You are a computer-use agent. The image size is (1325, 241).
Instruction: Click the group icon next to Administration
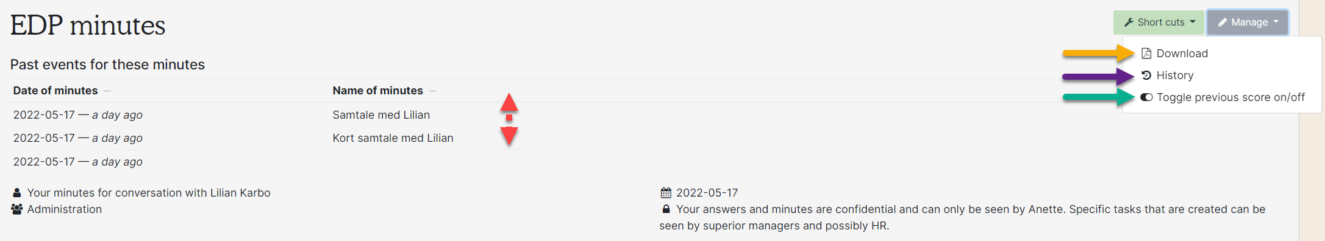pos(17,209)
